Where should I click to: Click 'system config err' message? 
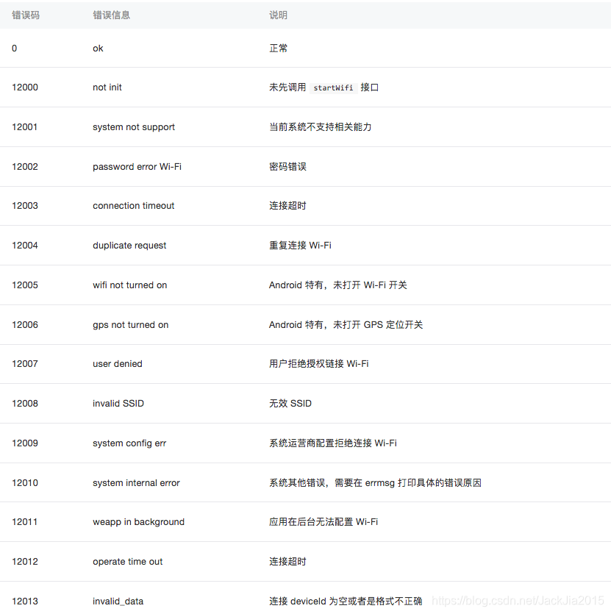[129, 443]
